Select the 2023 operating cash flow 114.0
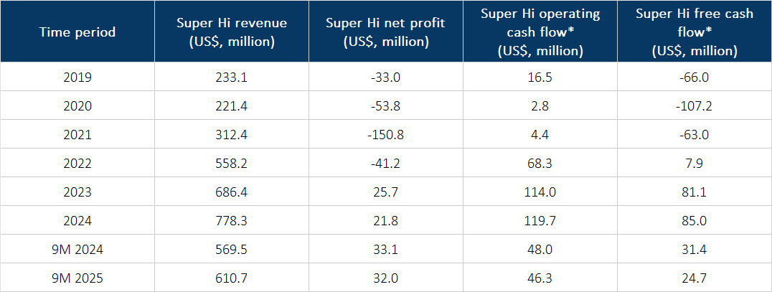 pos(540,192)
